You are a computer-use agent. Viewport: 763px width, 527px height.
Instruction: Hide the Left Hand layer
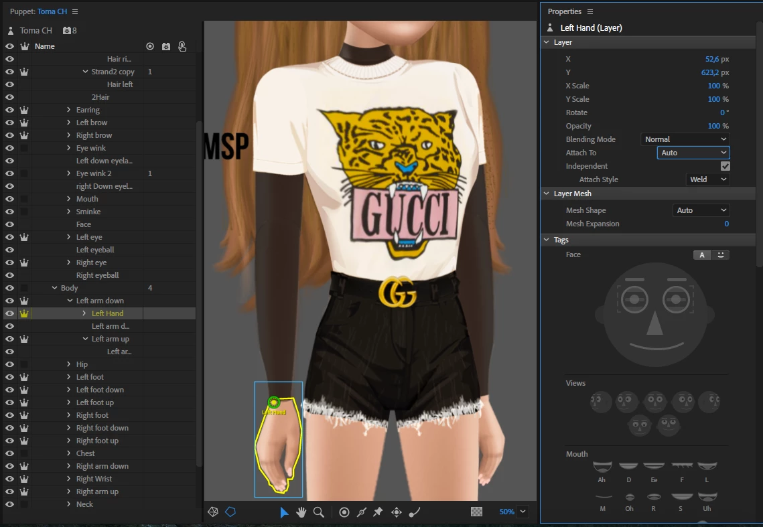tap(9, 313)
